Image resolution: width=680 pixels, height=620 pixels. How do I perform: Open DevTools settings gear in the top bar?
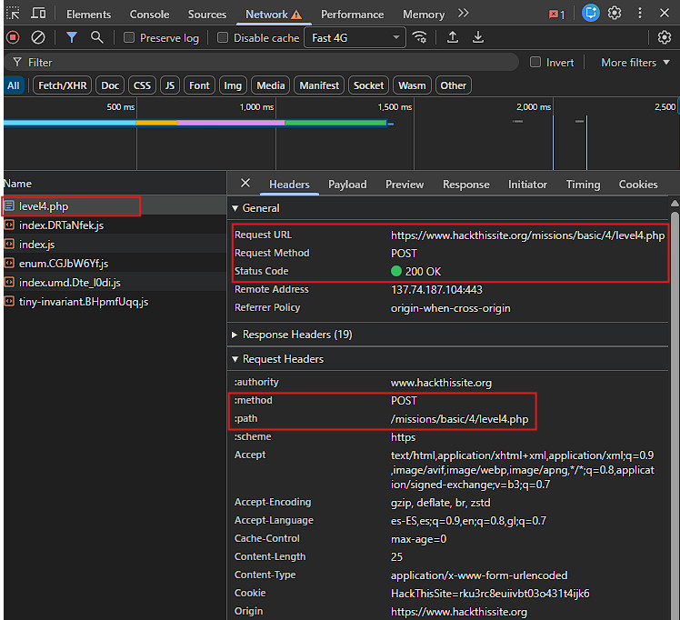pyautogui.click(x=615, y=13)
